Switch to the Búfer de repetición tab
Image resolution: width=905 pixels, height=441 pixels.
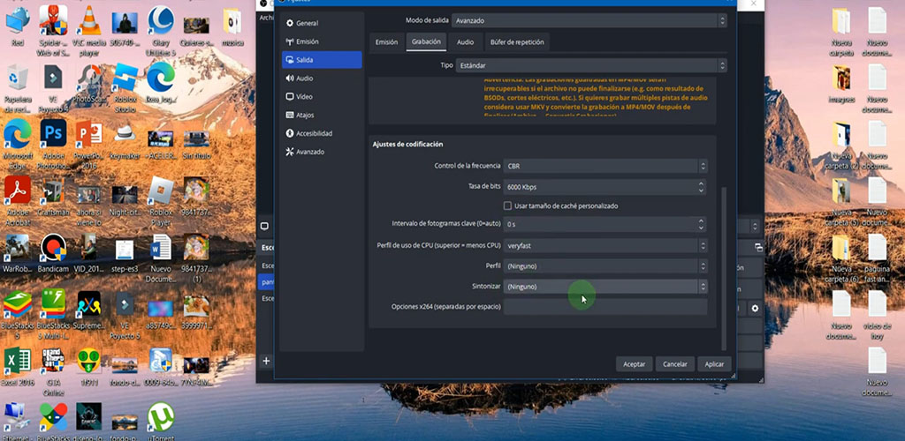pos(518,41)
